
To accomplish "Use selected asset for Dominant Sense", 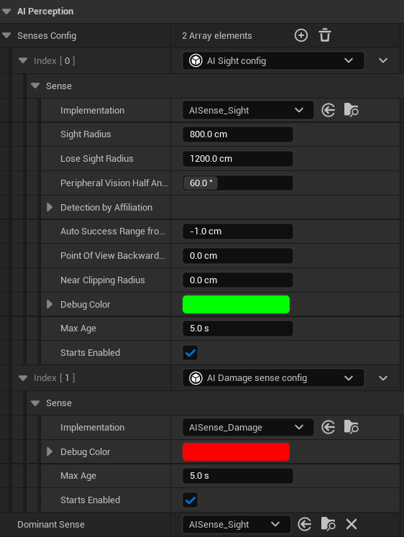I will pyautogui.click(x=305, y=524).
